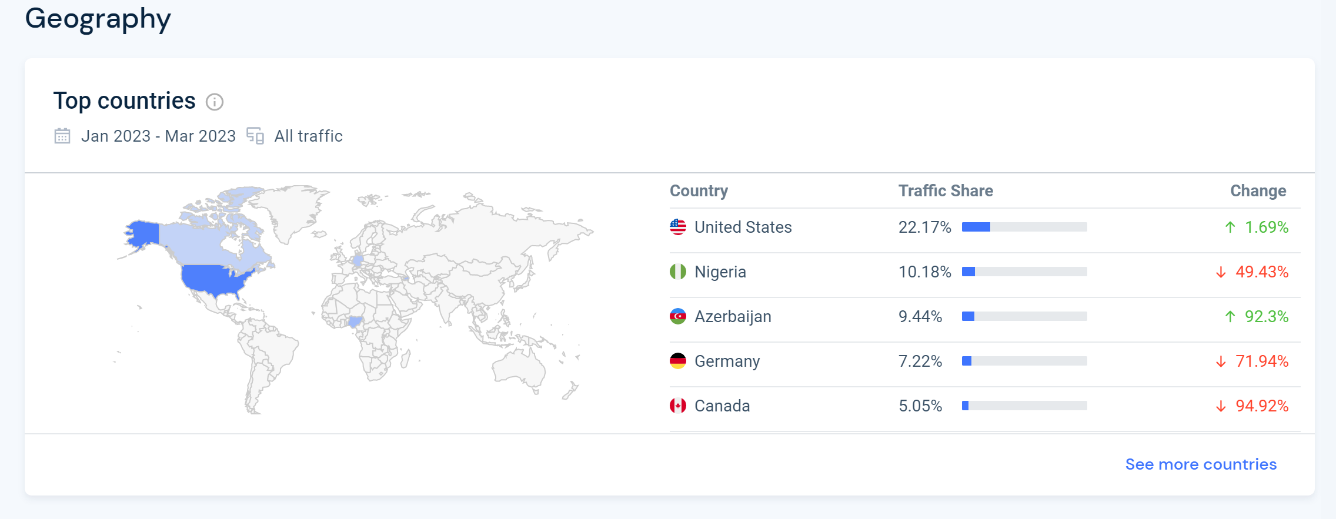Click the 71.94% change value
This screenshot has width=1336, height=519.
1262,361
